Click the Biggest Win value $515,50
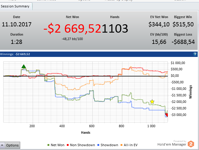 pyautogui.click(x=183, y=24)
